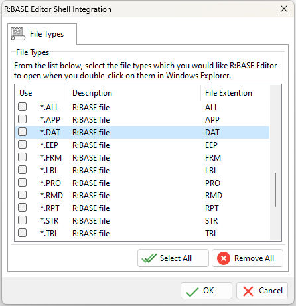Select the *.EEP row label

click(49, 145)
